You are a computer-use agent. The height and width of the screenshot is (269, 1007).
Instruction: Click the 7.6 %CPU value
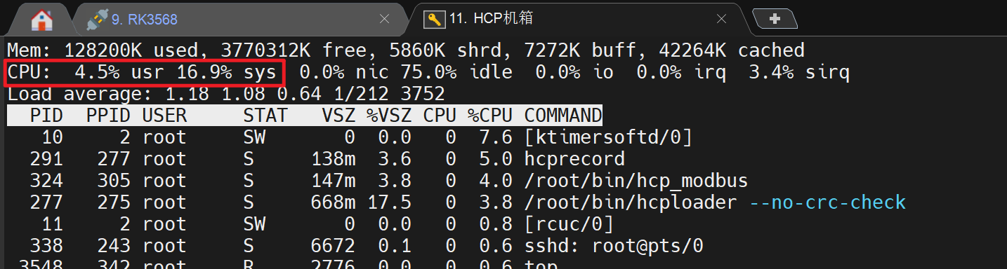click(496, 137)
